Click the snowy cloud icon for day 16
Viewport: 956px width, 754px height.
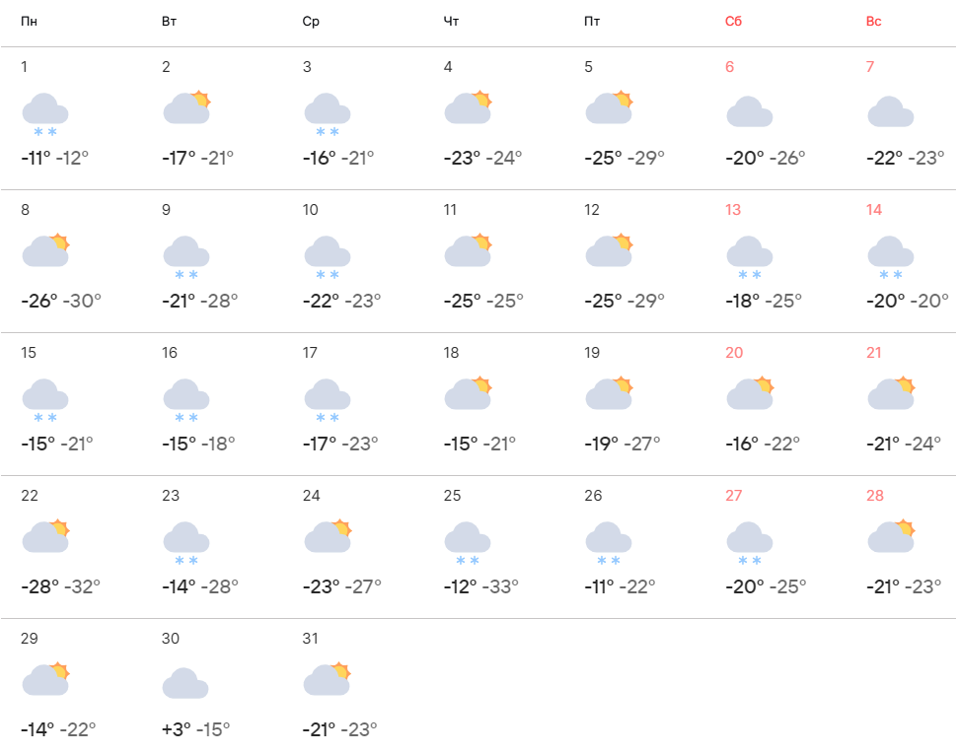[x=185, y=398]
